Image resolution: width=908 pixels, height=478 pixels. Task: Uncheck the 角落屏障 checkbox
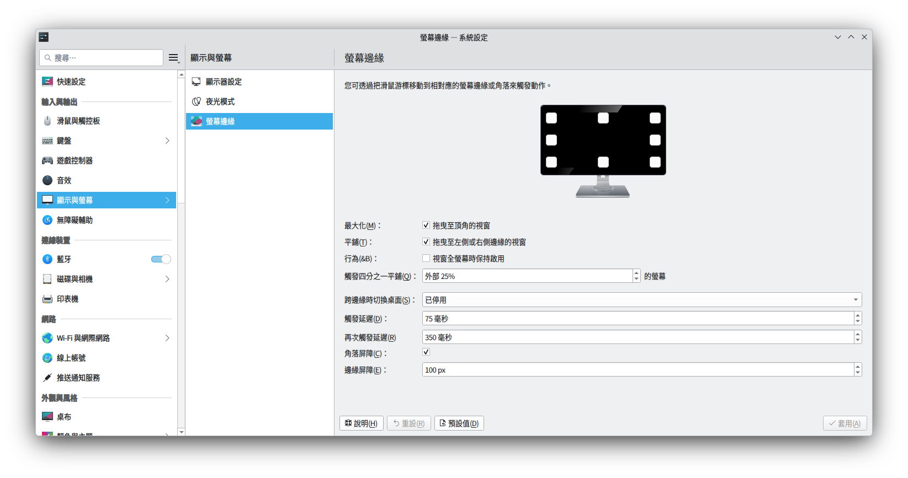[x=426, y=352]
